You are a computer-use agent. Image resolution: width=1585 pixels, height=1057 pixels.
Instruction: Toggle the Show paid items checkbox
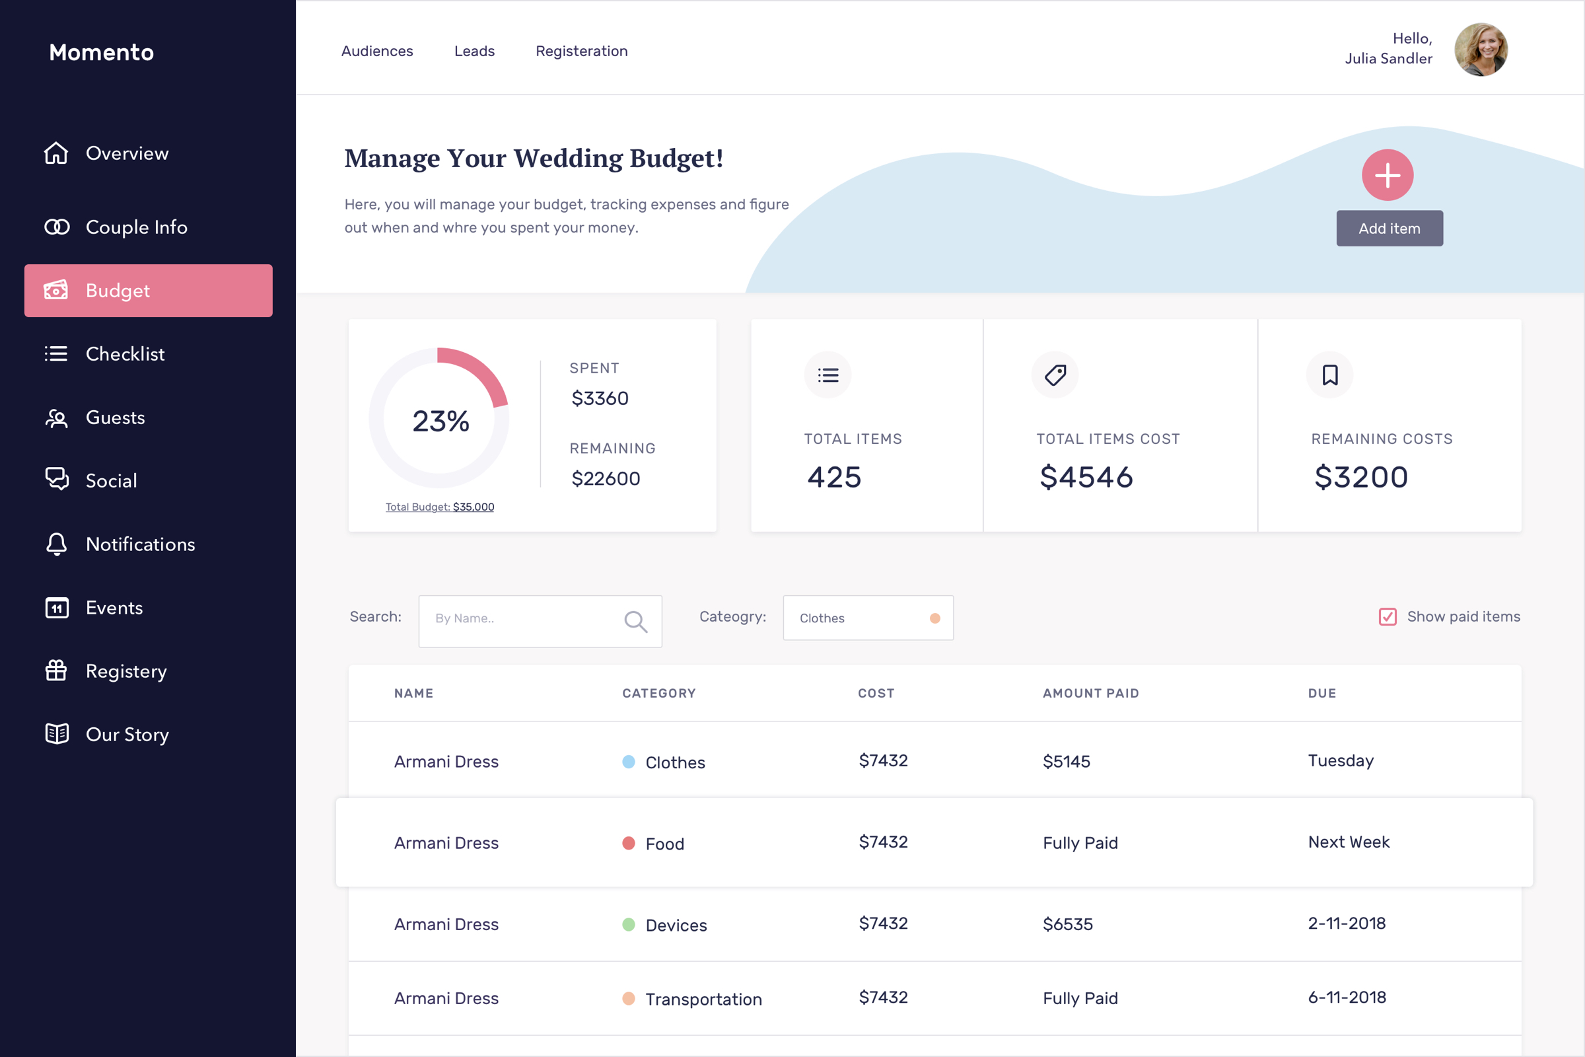coord(1387,617)
